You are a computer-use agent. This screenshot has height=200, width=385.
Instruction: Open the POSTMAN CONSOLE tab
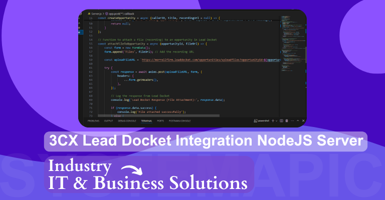coord(180,121)
